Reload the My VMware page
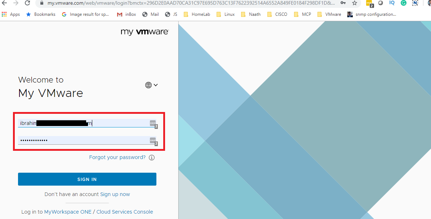The image size is (431, 219). point(27,3)
